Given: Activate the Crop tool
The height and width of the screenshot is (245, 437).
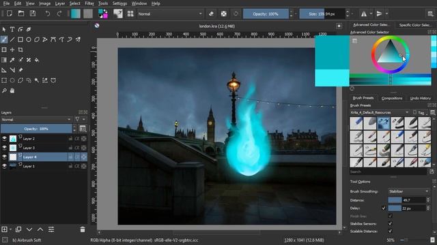Looking at the screenshot, I should pyautogui.click(x=20, y=50).
